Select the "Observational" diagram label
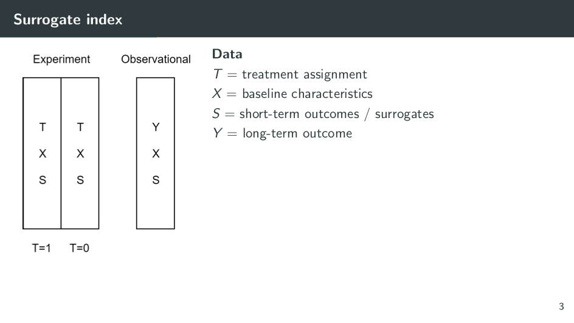Image resolution: width=574 pixels, height=323 pixels. click(156, 59)
